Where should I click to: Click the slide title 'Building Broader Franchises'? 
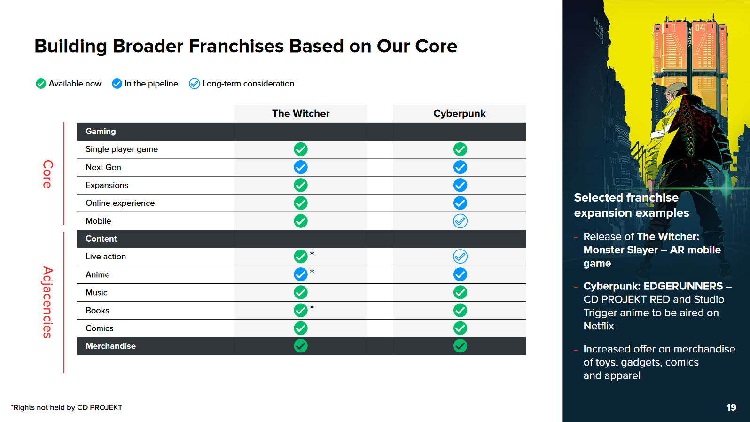[246, 47]
